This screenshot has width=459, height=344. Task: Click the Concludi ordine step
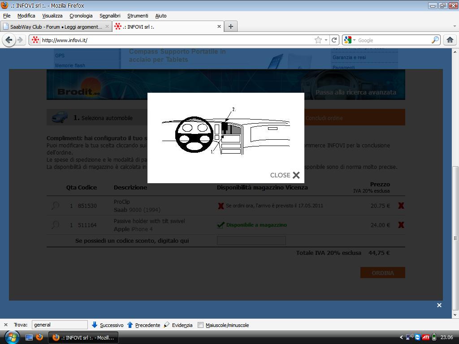(324, 118)
